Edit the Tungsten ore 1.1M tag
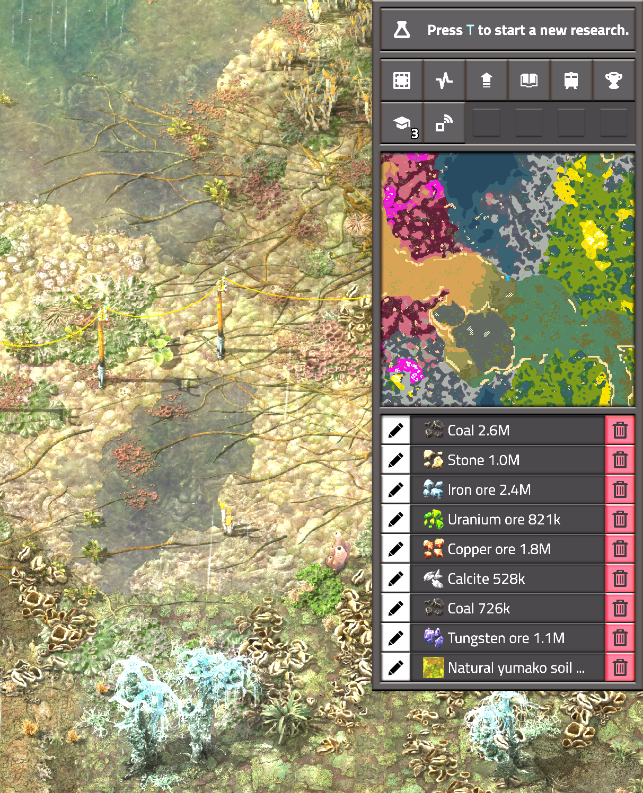643x793 pixels. tap(395, 638)
